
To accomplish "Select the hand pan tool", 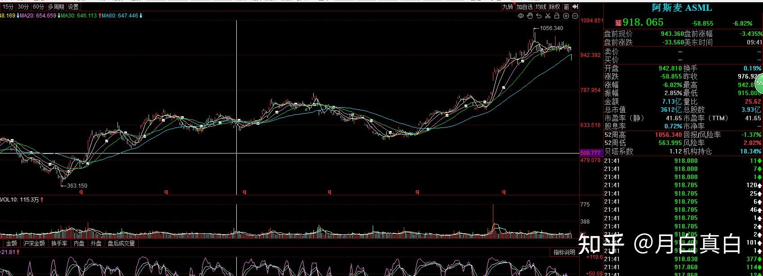I will coord(530,16).
